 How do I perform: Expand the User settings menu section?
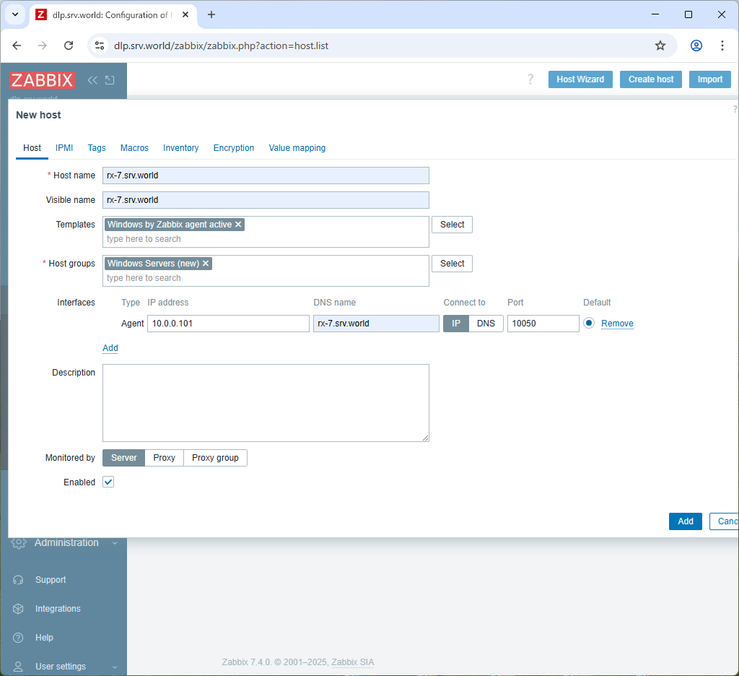point(114,667)
